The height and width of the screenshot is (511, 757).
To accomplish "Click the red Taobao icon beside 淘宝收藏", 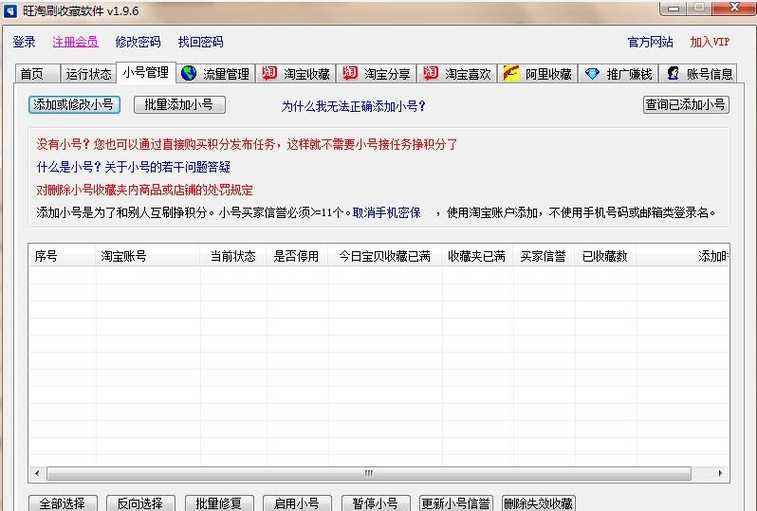I will click(268, 73).
